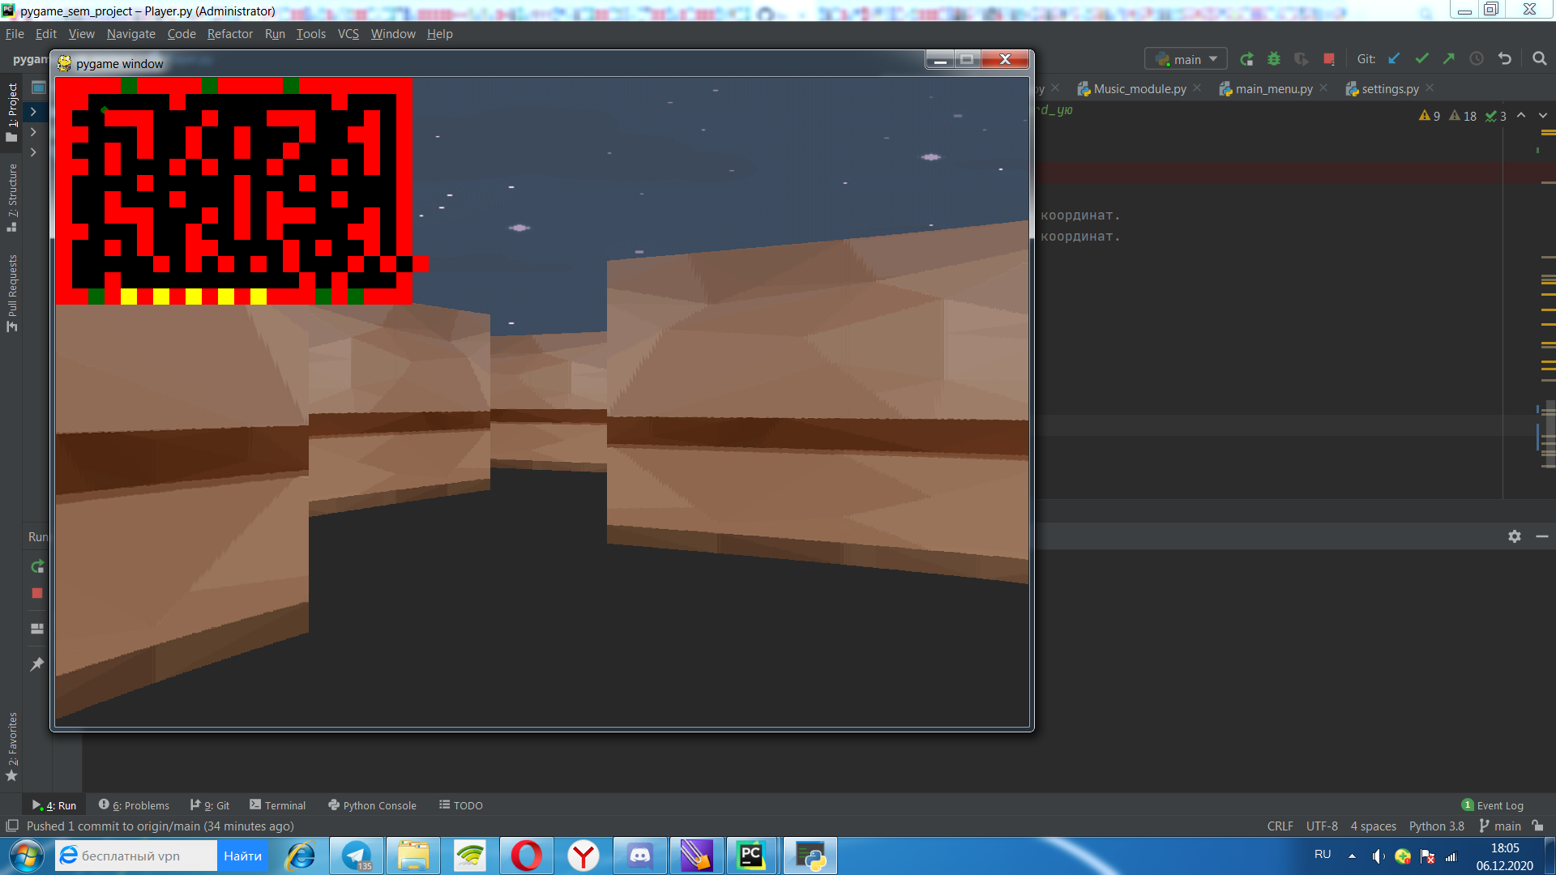
Task: Open the VCS menu
Action: [x=348, y=33]
